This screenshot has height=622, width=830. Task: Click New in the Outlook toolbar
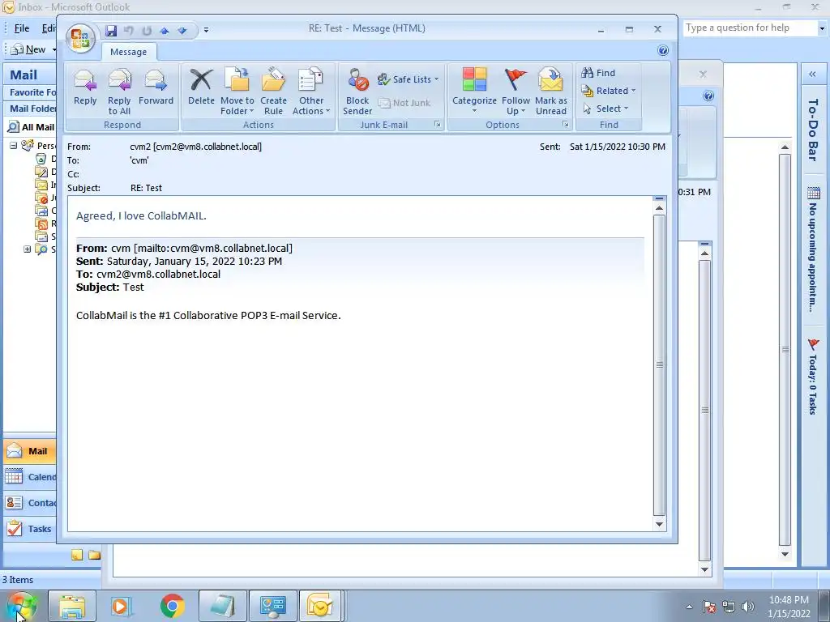[28, 49]
